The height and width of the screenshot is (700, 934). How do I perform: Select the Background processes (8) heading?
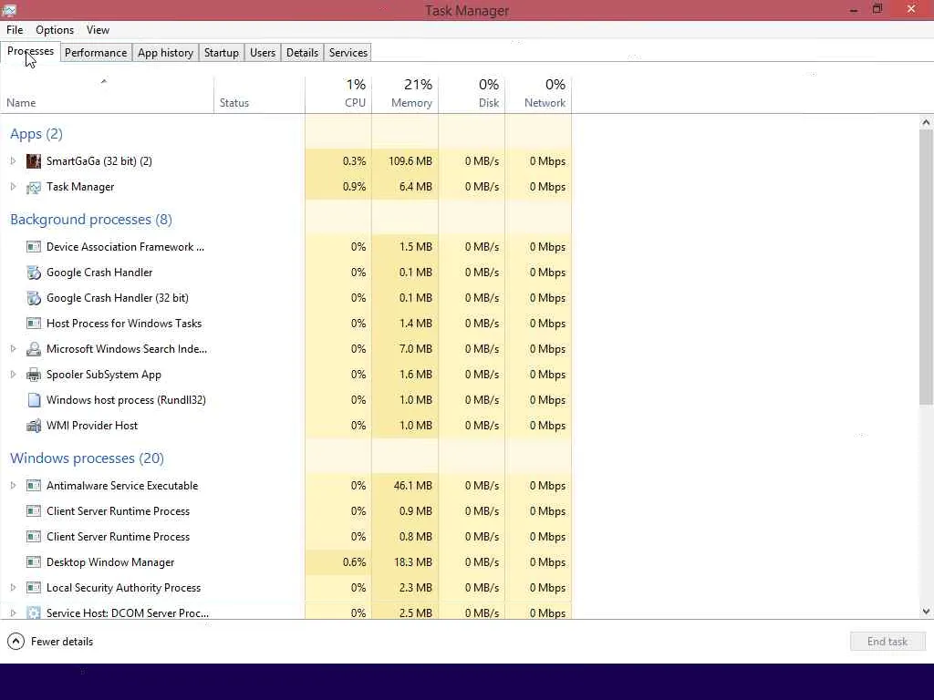pyautogui.click(x=91, y=220)
